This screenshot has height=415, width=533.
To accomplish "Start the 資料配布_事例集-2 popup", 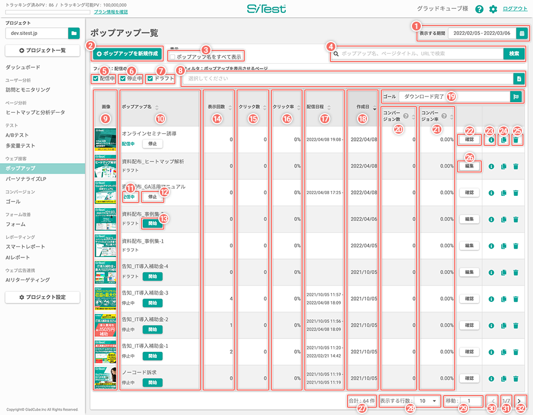I will coord(153,224).
